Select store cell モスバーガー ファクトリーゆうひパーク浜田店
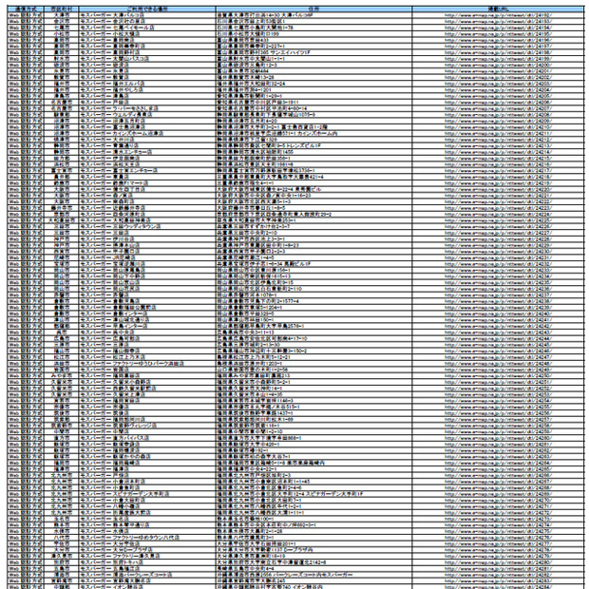Image resolution: width=589 pixels, height=589 pixels. click(x=147, y=363)
